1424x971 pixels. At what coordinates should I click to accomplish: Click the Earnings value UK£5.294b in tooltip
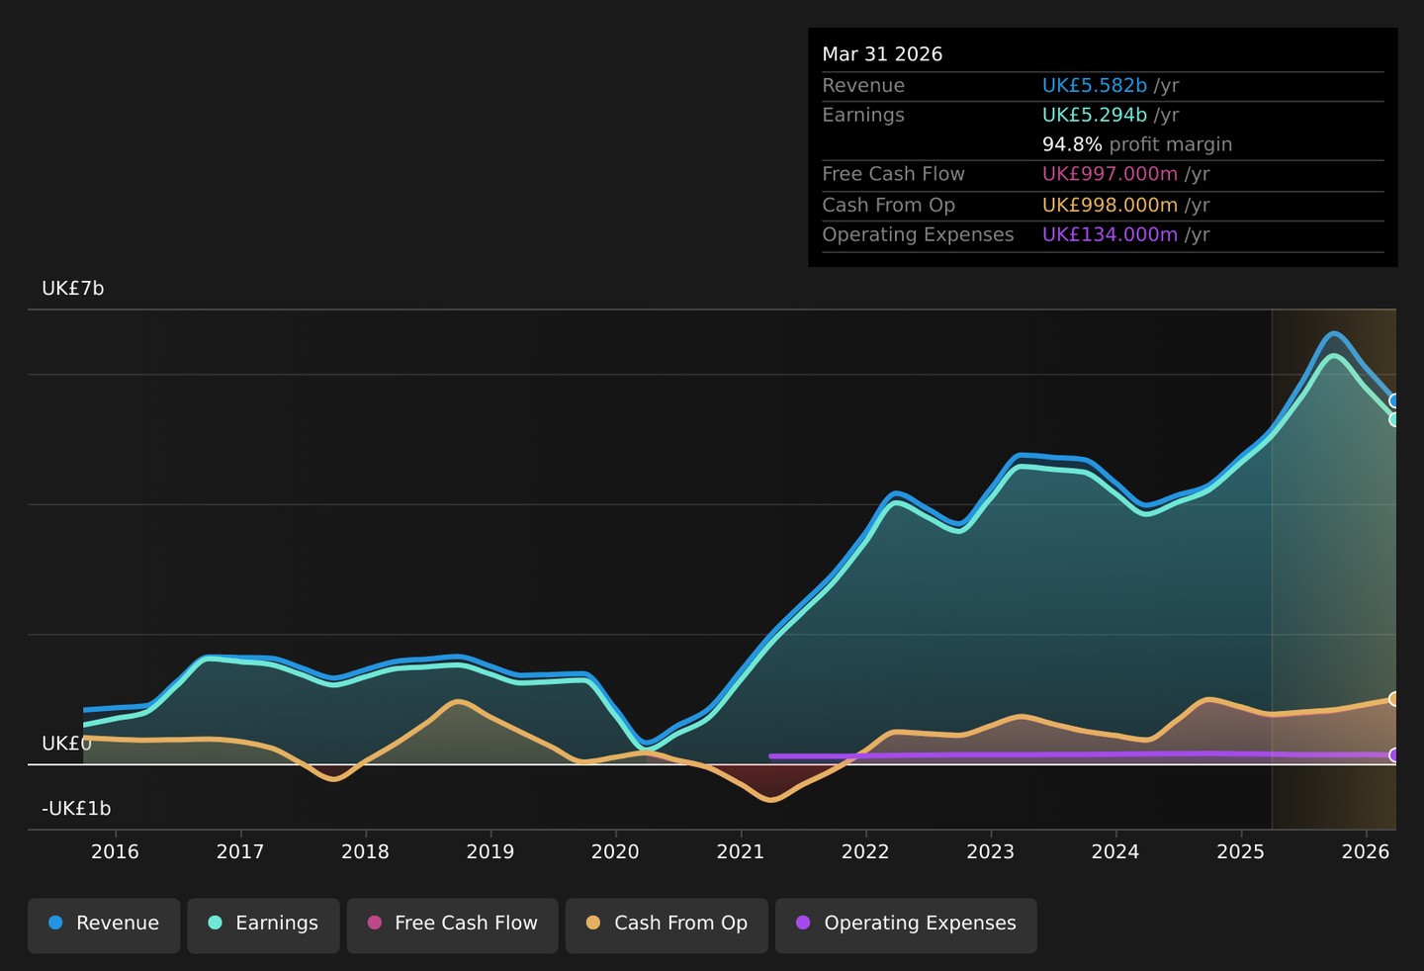click(1095, 116)
